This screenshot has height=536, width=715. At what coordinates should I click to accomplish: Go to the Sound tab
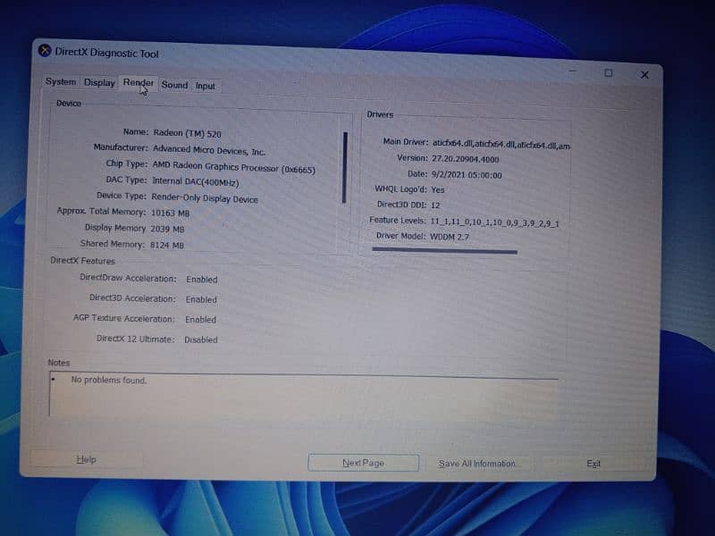[174, 85]
